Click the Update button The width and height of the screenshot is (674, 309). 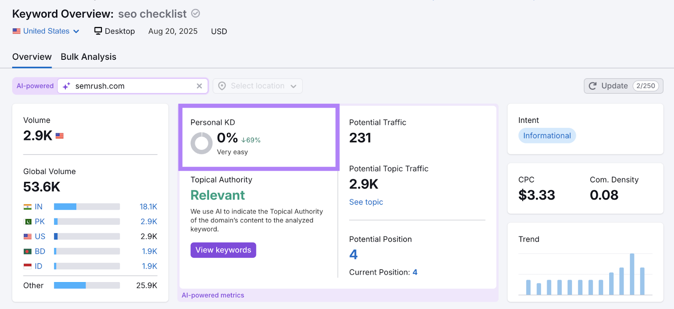623,86
